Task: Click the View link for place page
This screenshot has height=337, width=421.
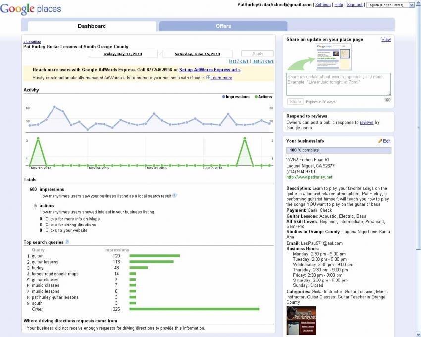Action: click(x=386, y=39)
